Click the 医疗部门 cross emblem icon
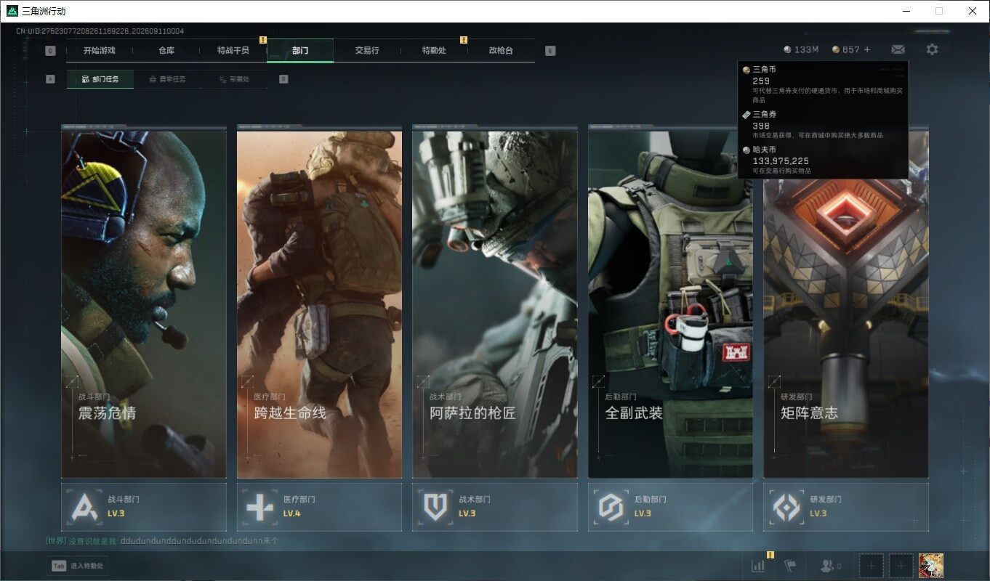 click(259, 506)
